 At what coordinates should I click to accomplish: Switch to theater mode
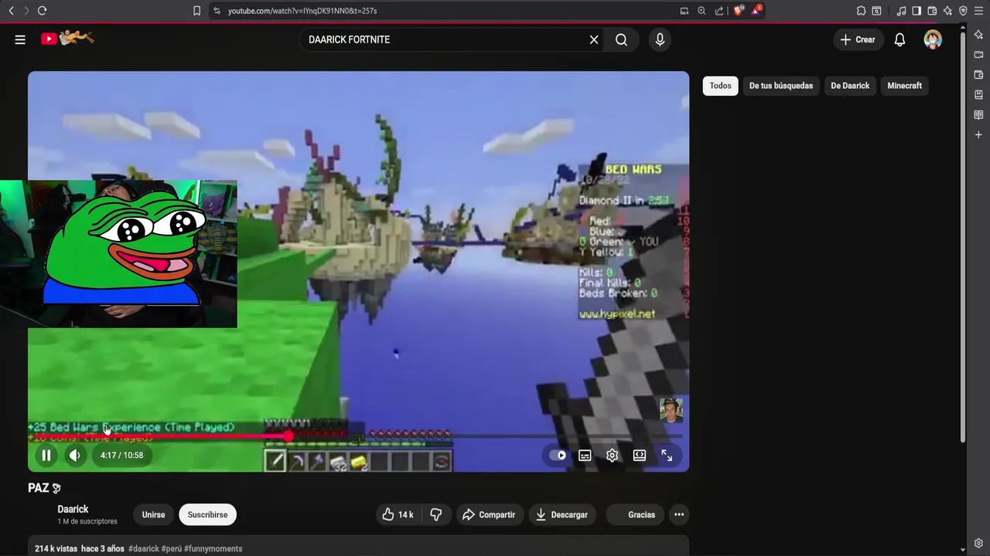pos(640,456)
